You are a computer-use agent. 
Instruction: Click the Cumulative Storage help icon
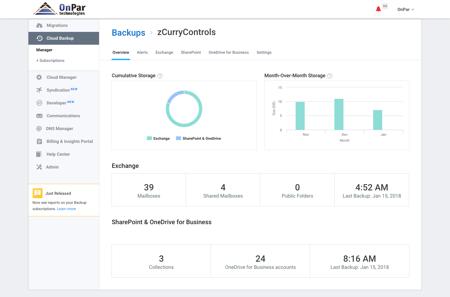[160, 76]
